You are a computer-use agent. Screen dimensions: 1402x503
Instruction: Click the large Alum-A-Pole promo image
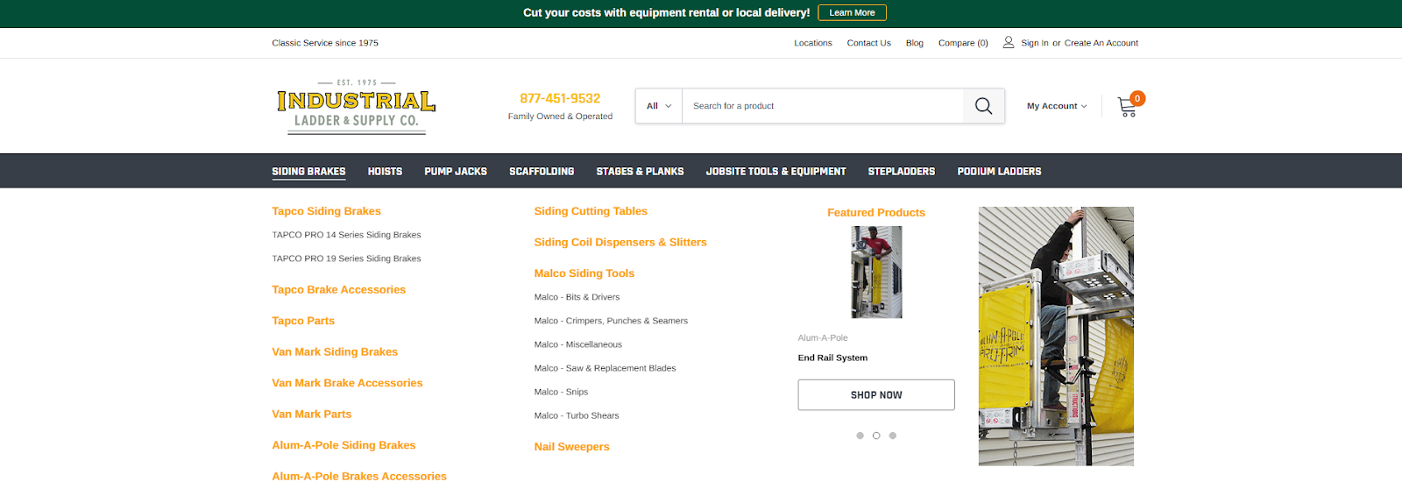(x=1056, y=336)
